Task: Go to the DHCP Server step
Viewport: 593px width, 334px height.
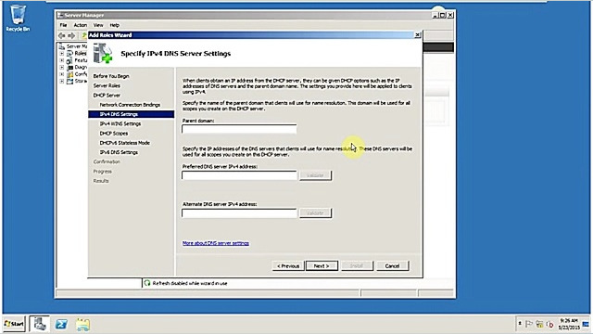Action: (107, 95)
